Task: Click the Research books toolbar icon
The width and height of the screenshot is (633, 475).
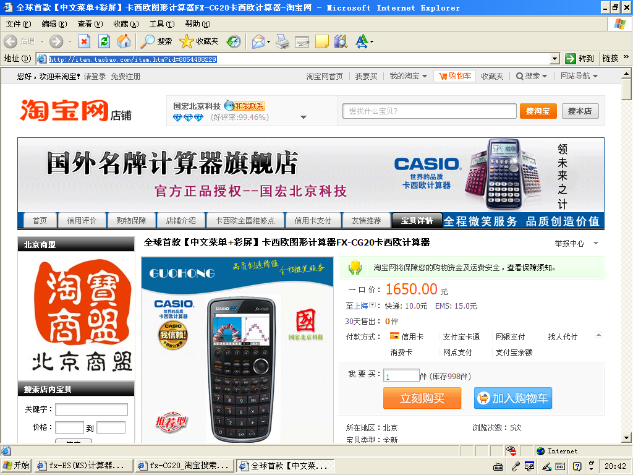Action: click(x=341, y=41)
